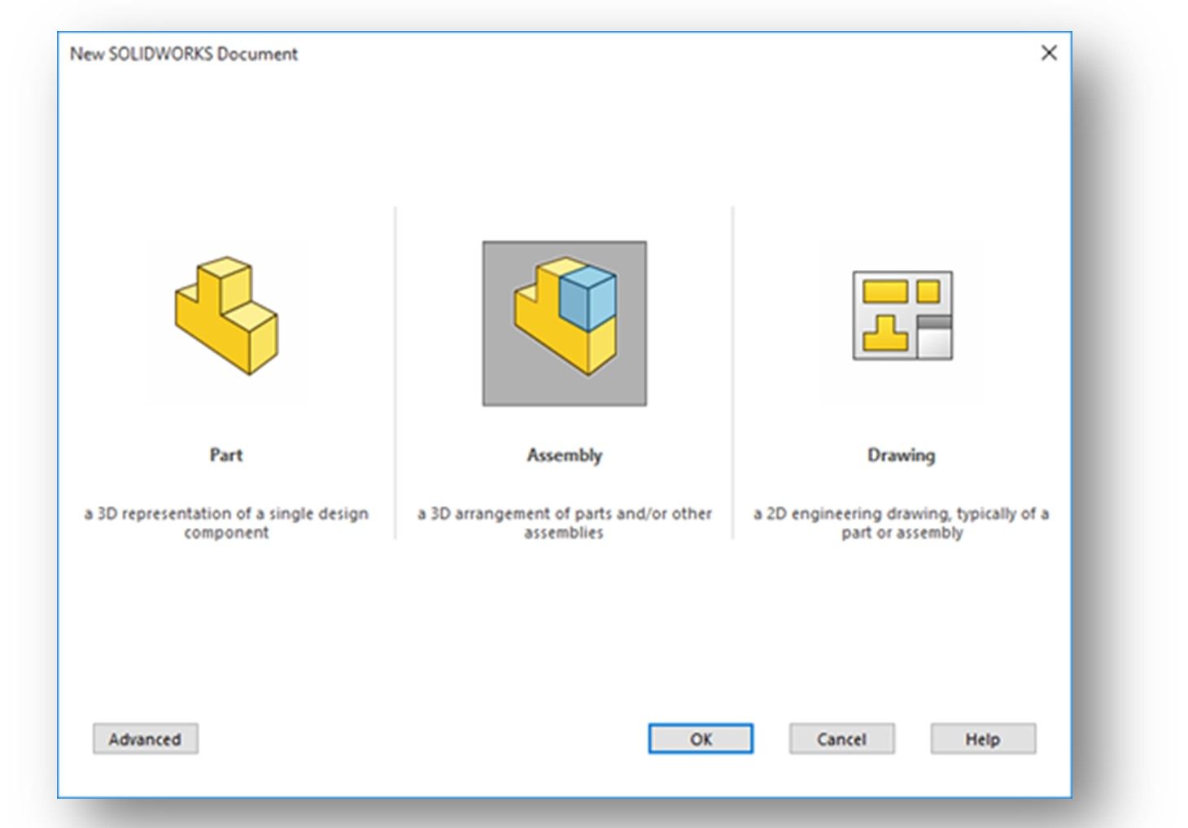Close the New SOLIDWORKS Document dialog
Viewport: 1188px width, 828px height.
click(x=1049, y=53)
